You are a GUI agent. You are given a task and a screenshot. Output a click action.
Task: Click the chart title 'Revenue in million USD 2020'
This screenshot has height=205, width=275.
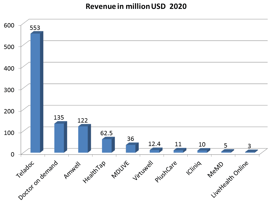136,6
